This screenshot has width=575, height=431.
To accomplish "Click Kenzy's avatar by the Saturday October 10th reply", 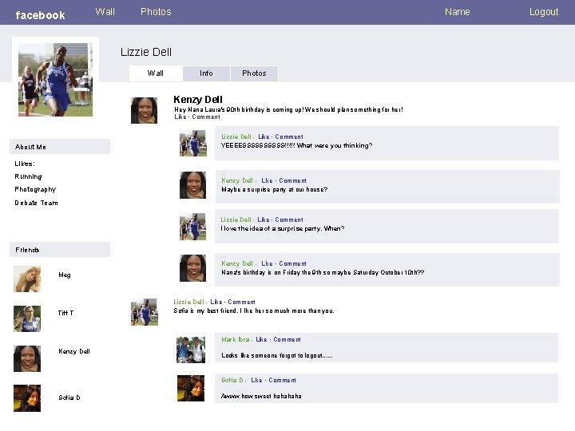I will 193,268.
